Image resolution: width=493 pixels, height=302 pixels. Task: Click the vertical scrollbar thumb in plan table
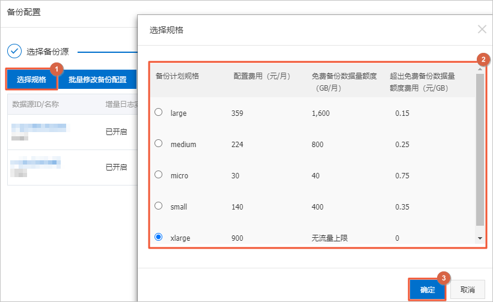(480, 149)
